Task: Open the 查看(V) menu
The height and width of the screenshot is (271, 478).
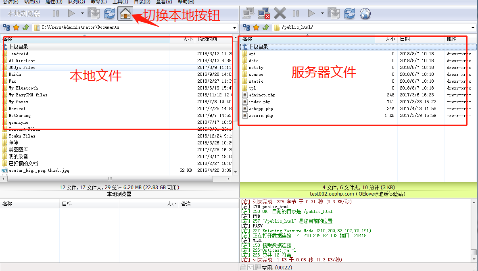Action: (x=164, y=2)
